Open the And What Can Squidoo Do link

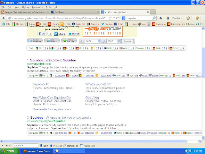52,98
